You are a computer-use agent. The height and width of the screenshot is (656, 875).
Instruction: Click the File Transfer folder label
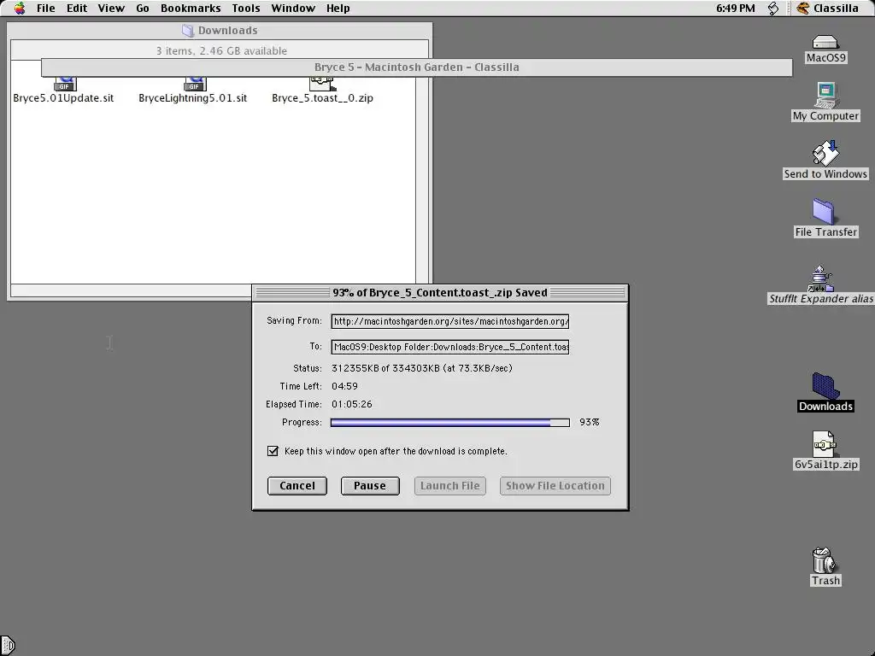pyautogui.click(x=826, y=232)
